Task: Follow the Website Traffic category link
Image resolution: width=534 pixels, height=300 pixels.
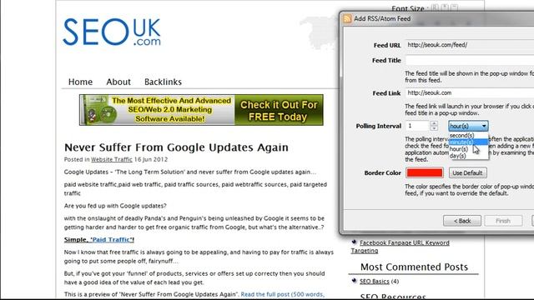Action: (111, 159)
